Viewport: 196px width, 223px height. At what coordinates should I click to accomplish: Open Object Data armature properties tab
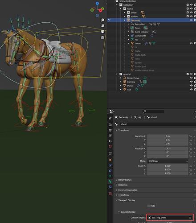[110, 176]
